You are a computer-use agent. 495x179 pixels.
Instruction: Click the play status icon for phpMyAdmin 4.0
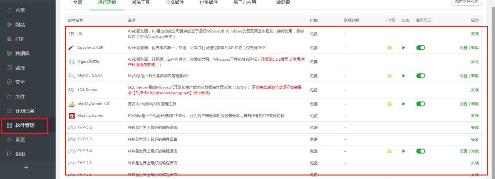tap(404, 104)
